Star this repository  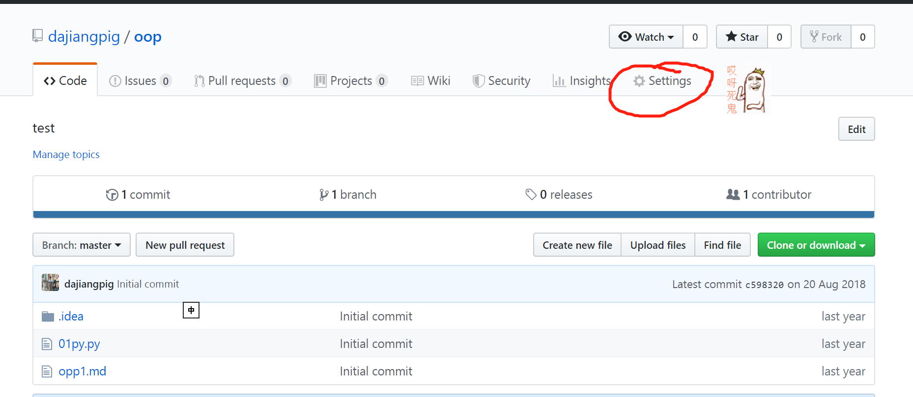pos(742,37)
